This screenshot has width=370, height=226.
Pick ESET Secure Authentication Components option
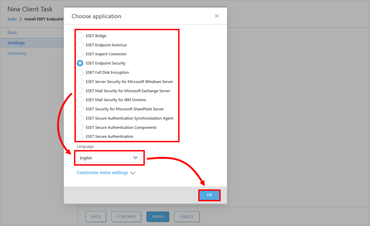pyautogui.click(x=80, y=127)
